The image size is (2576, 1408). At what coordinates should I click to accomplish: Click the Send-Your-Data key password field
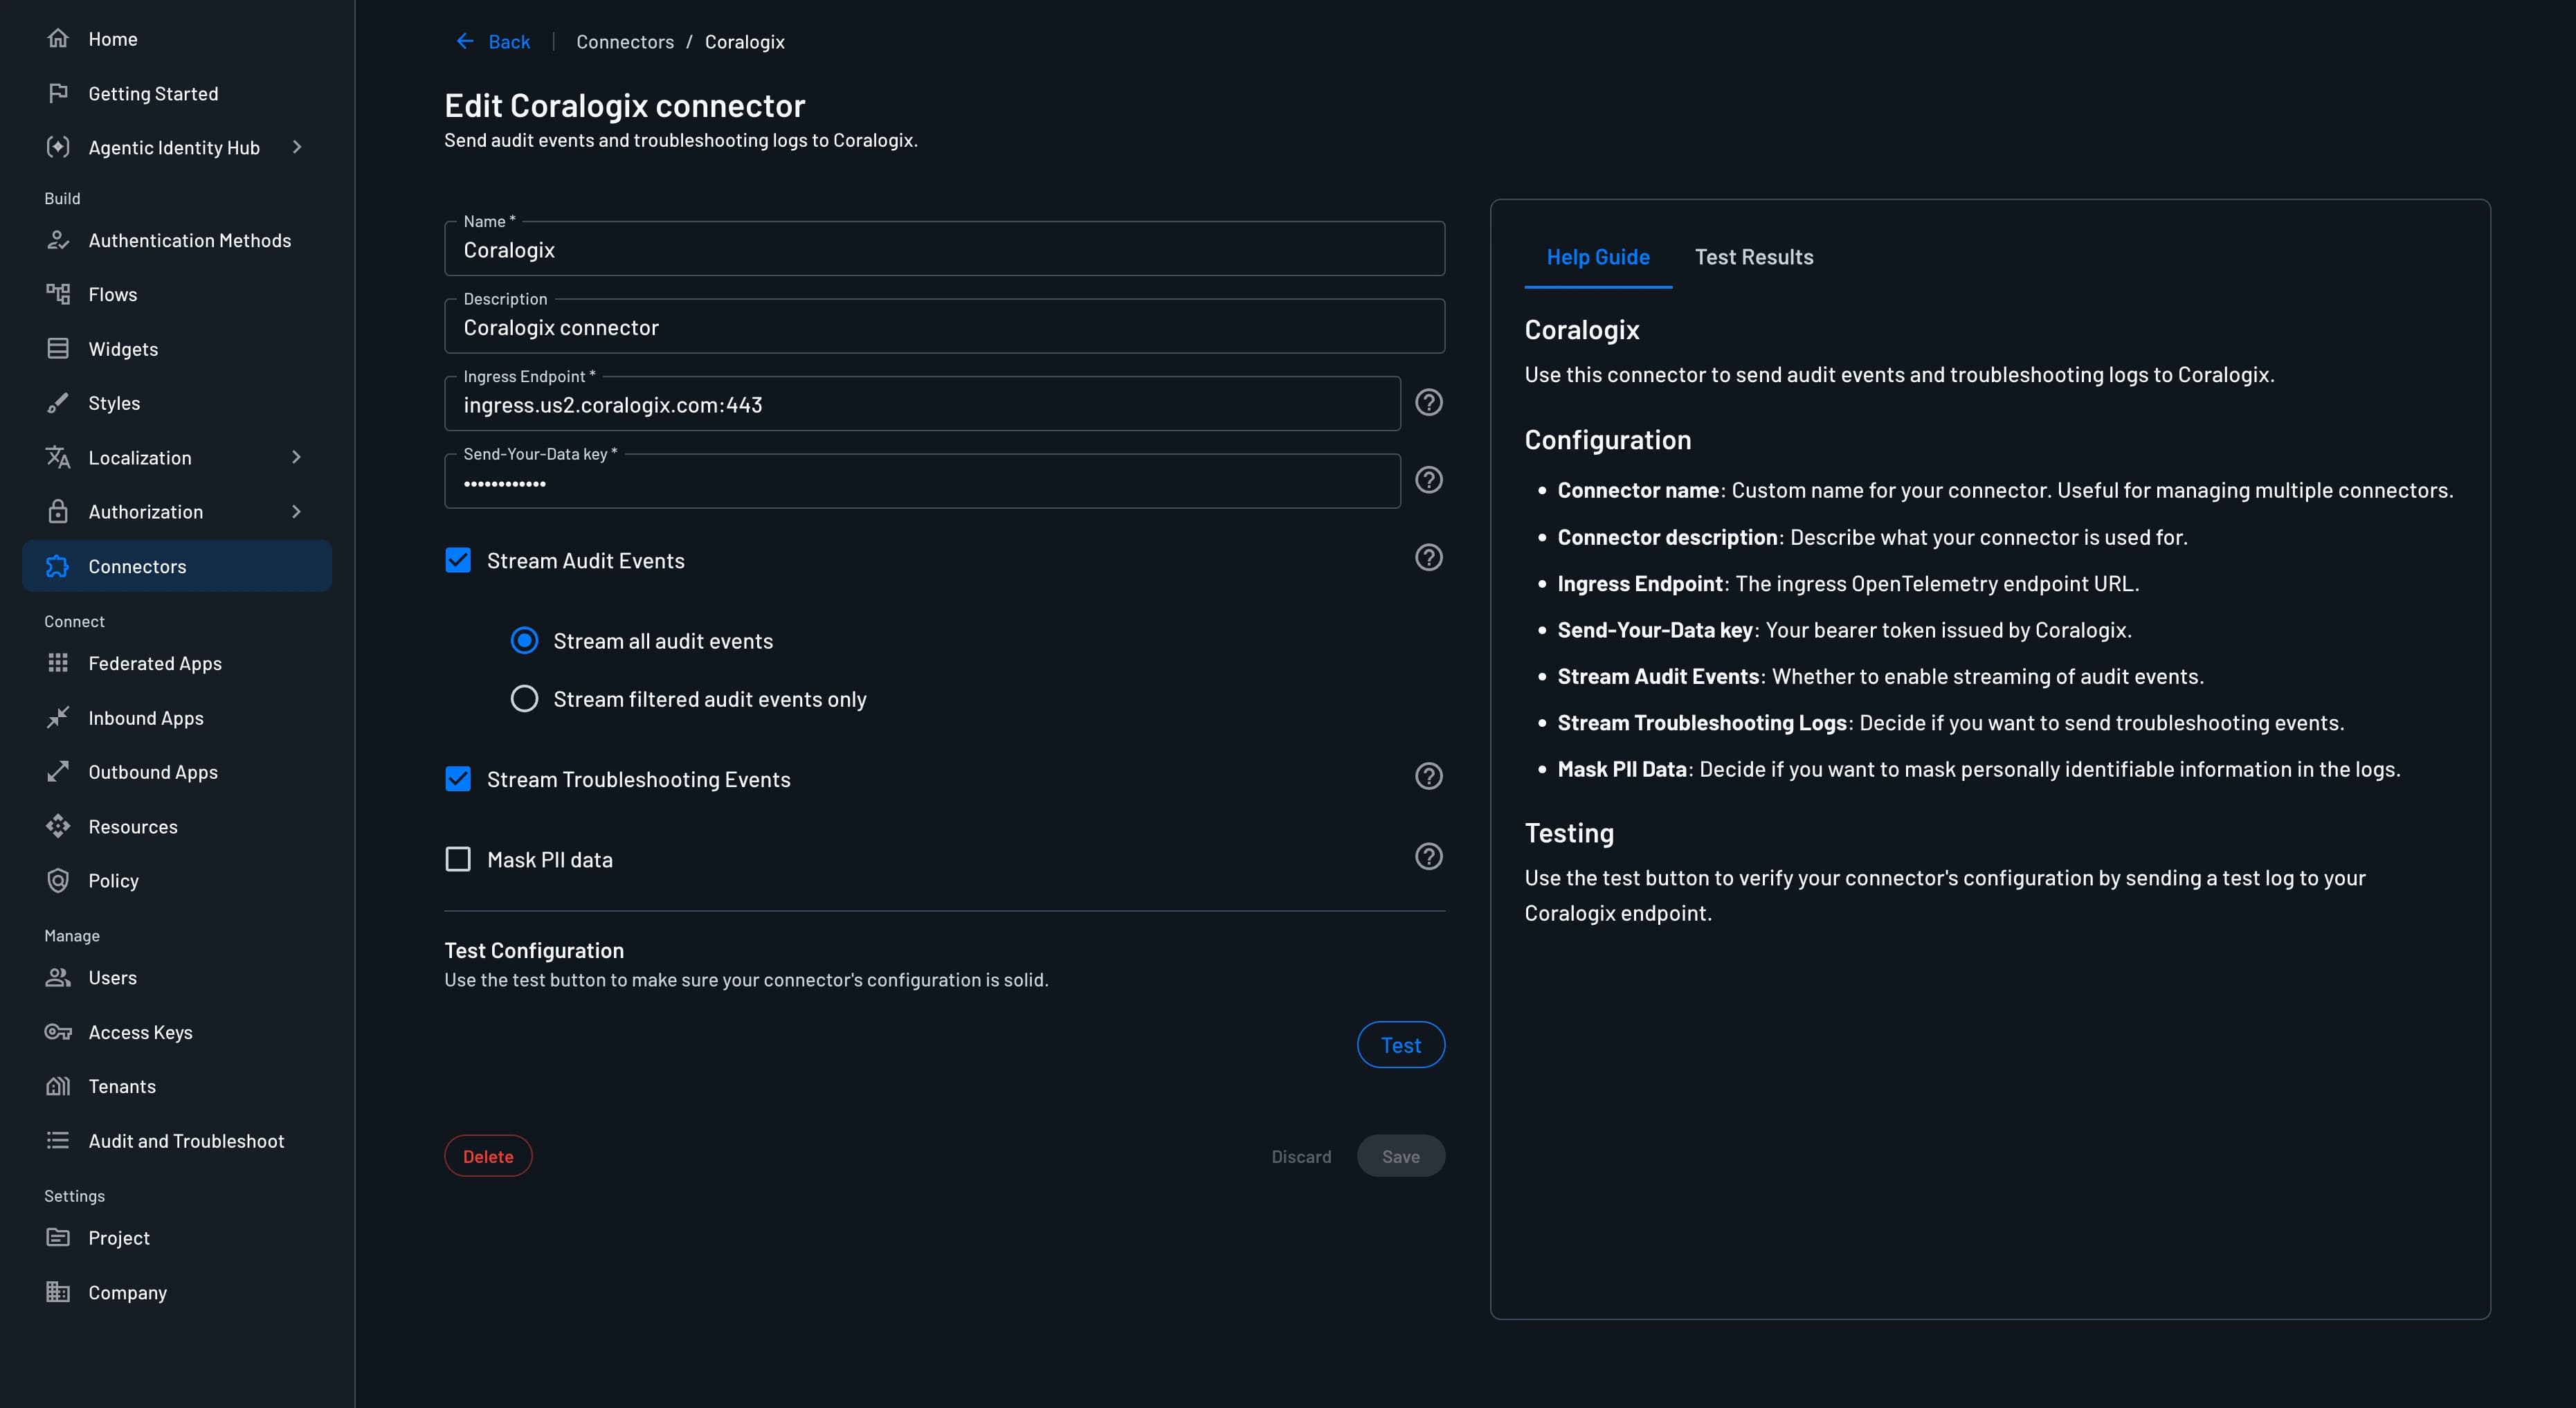(x=922, y=482)
